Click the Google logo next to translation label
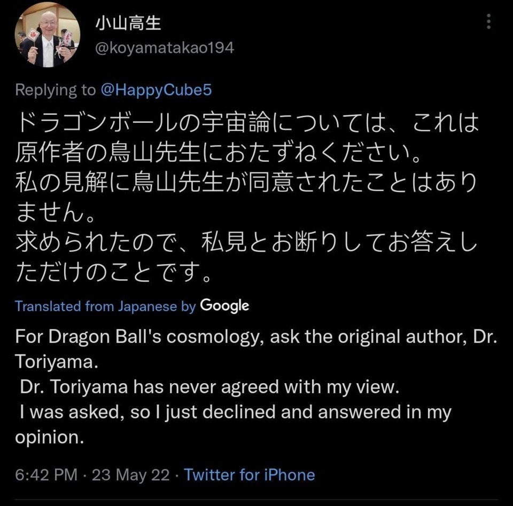The image size is (513, 506). pyautogui.click(x=224, y=306)
